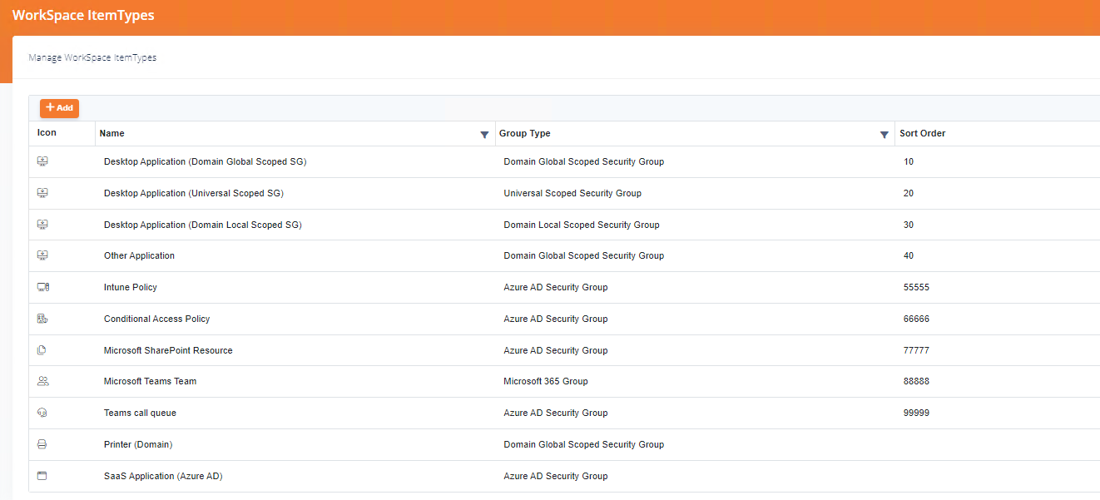1100x500 pixels.
Task: Click the Desktop Application (Universal Scoped SG) icon
Action: (x=42, y=193)
